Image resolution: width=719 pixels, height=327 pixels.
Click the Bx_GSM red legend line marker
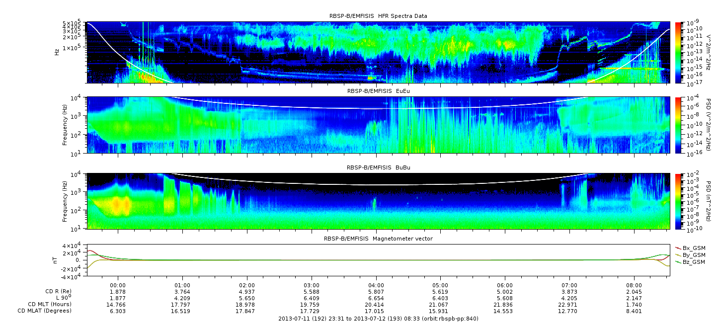678,247
